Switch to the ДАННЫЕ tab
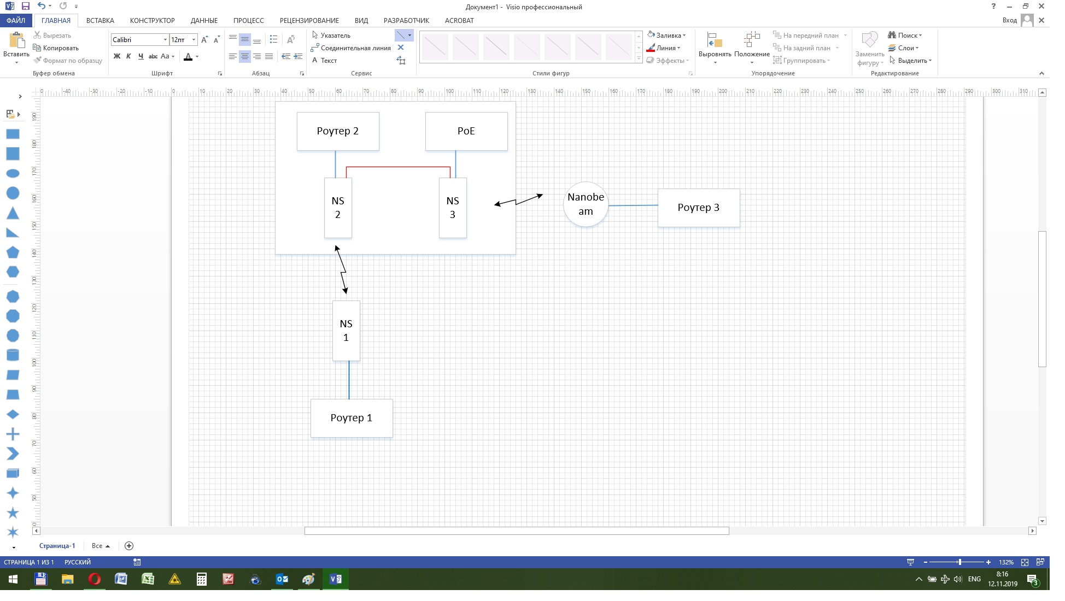This screenshot has height=601, width=1065. (x=204, y=21)
